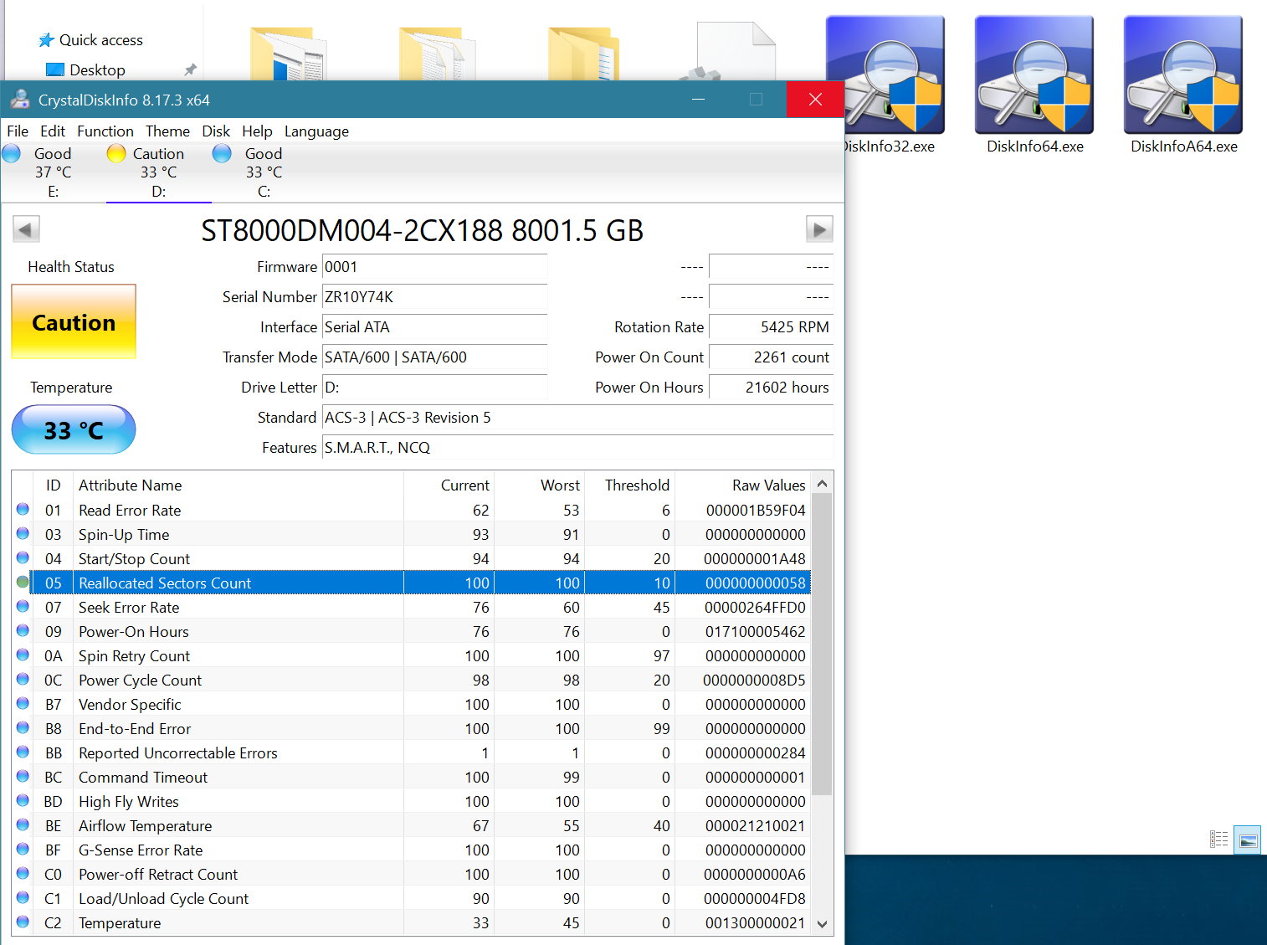This screenshot has height=945, width=1267.
Task: Click the previous disk arrow button
Action: click(26, 229)
